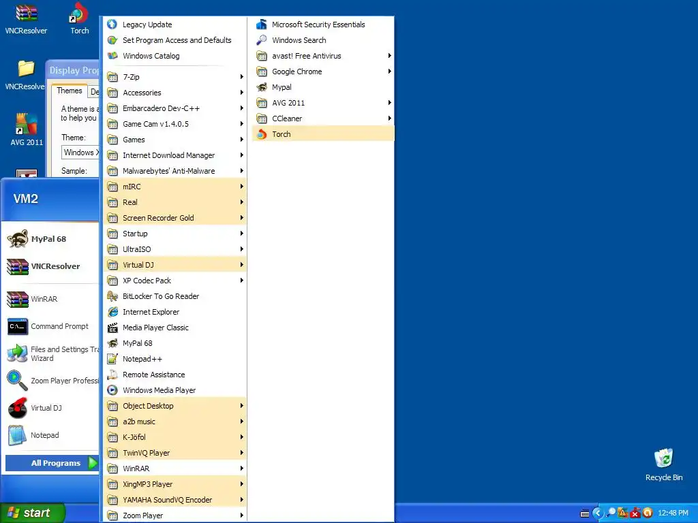
Task: Expand the 7-Zip program folder
Action: point(174,77)
